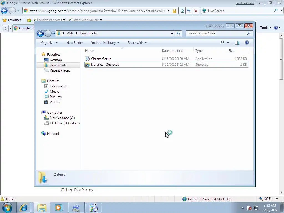Show hidden tray icons arrow

tap(242, 208)
